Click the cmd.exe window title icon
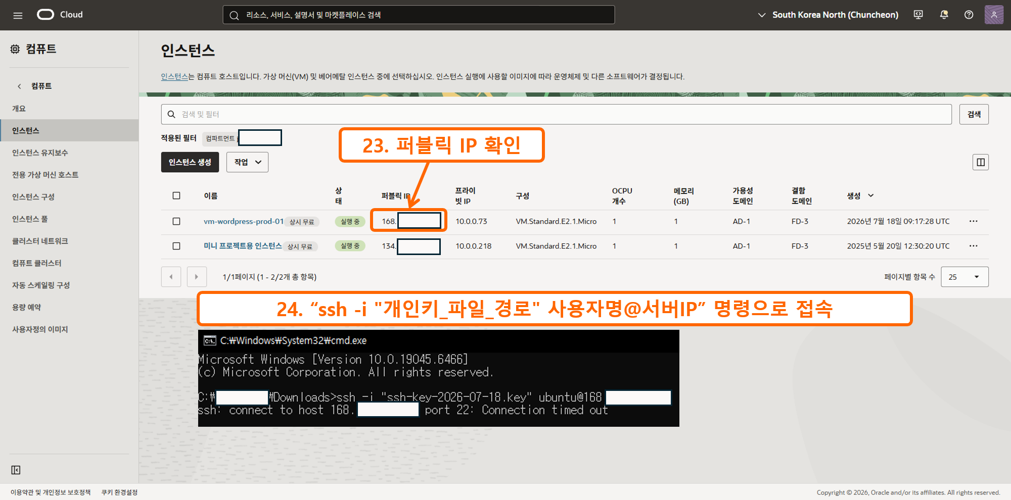The width and height of the screenshot is (1011, 500). pos(209,341)
